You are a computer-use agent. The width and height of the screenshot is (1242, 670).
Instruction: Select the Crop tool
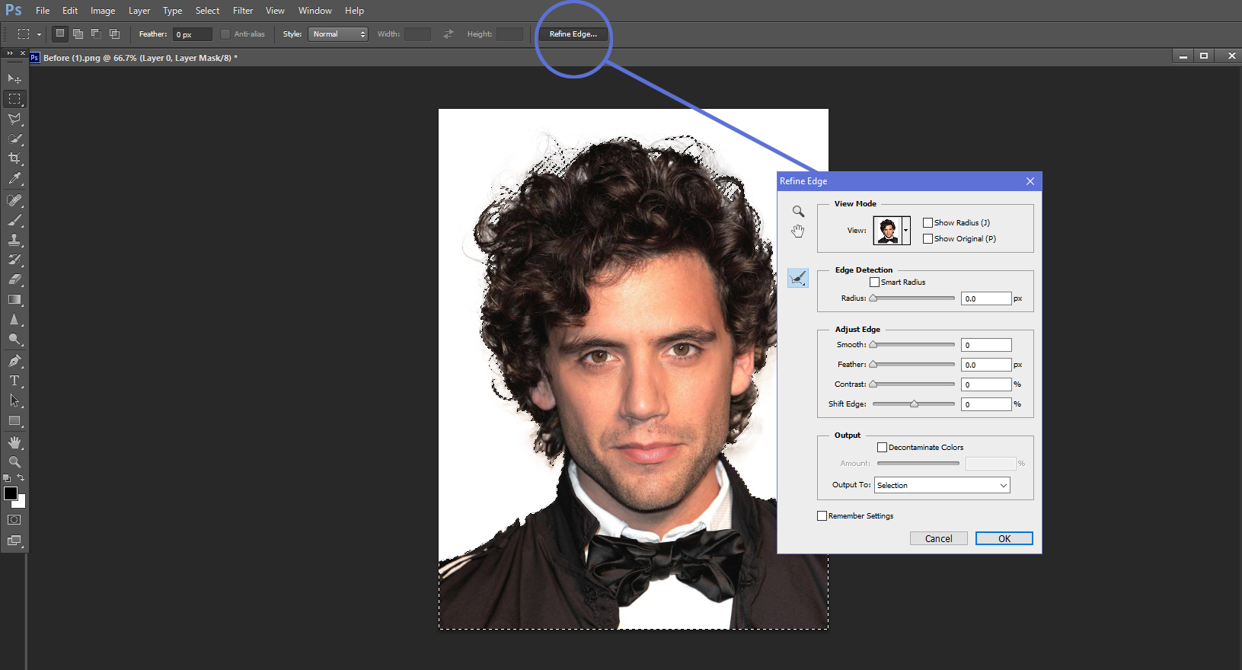(x=14, y=158)
